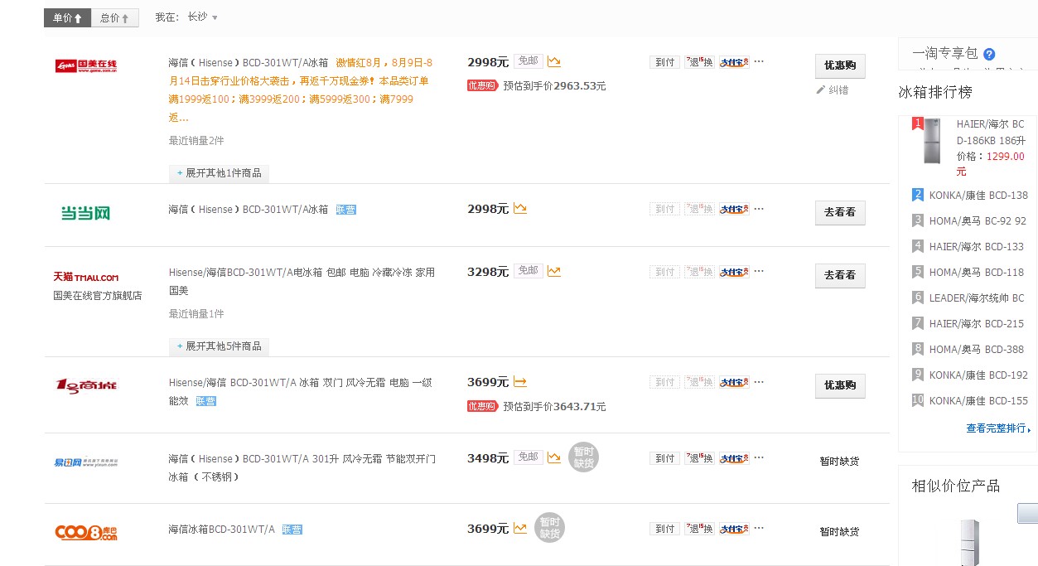
Task: Open price trend chart for Dangdang listing
Action: (x=520, y=209)
